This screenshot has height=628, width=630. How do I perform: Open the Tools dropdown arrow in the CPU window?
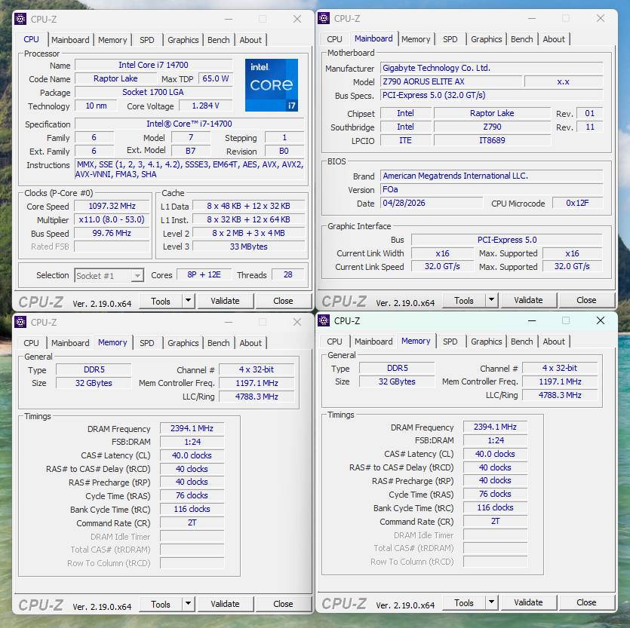tap(188, 300)
